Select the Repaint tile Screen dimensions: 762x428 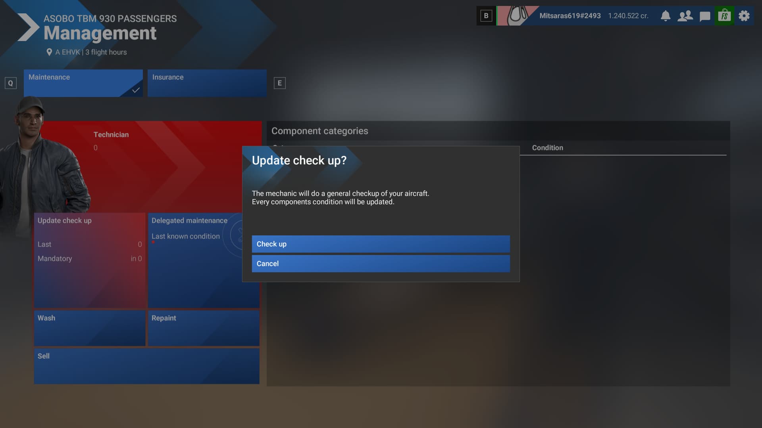coord(204,328)
